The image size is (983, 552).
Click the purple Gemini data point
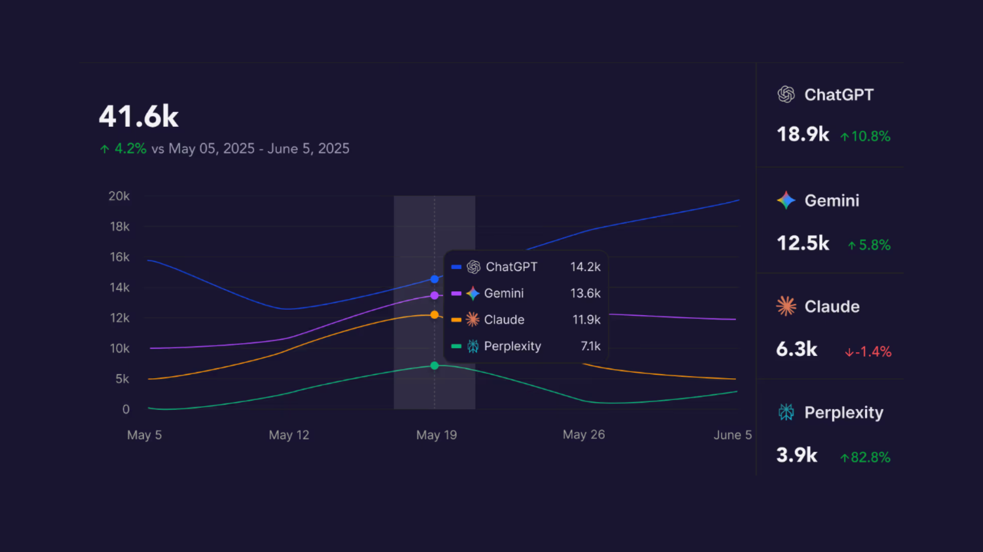435,295
